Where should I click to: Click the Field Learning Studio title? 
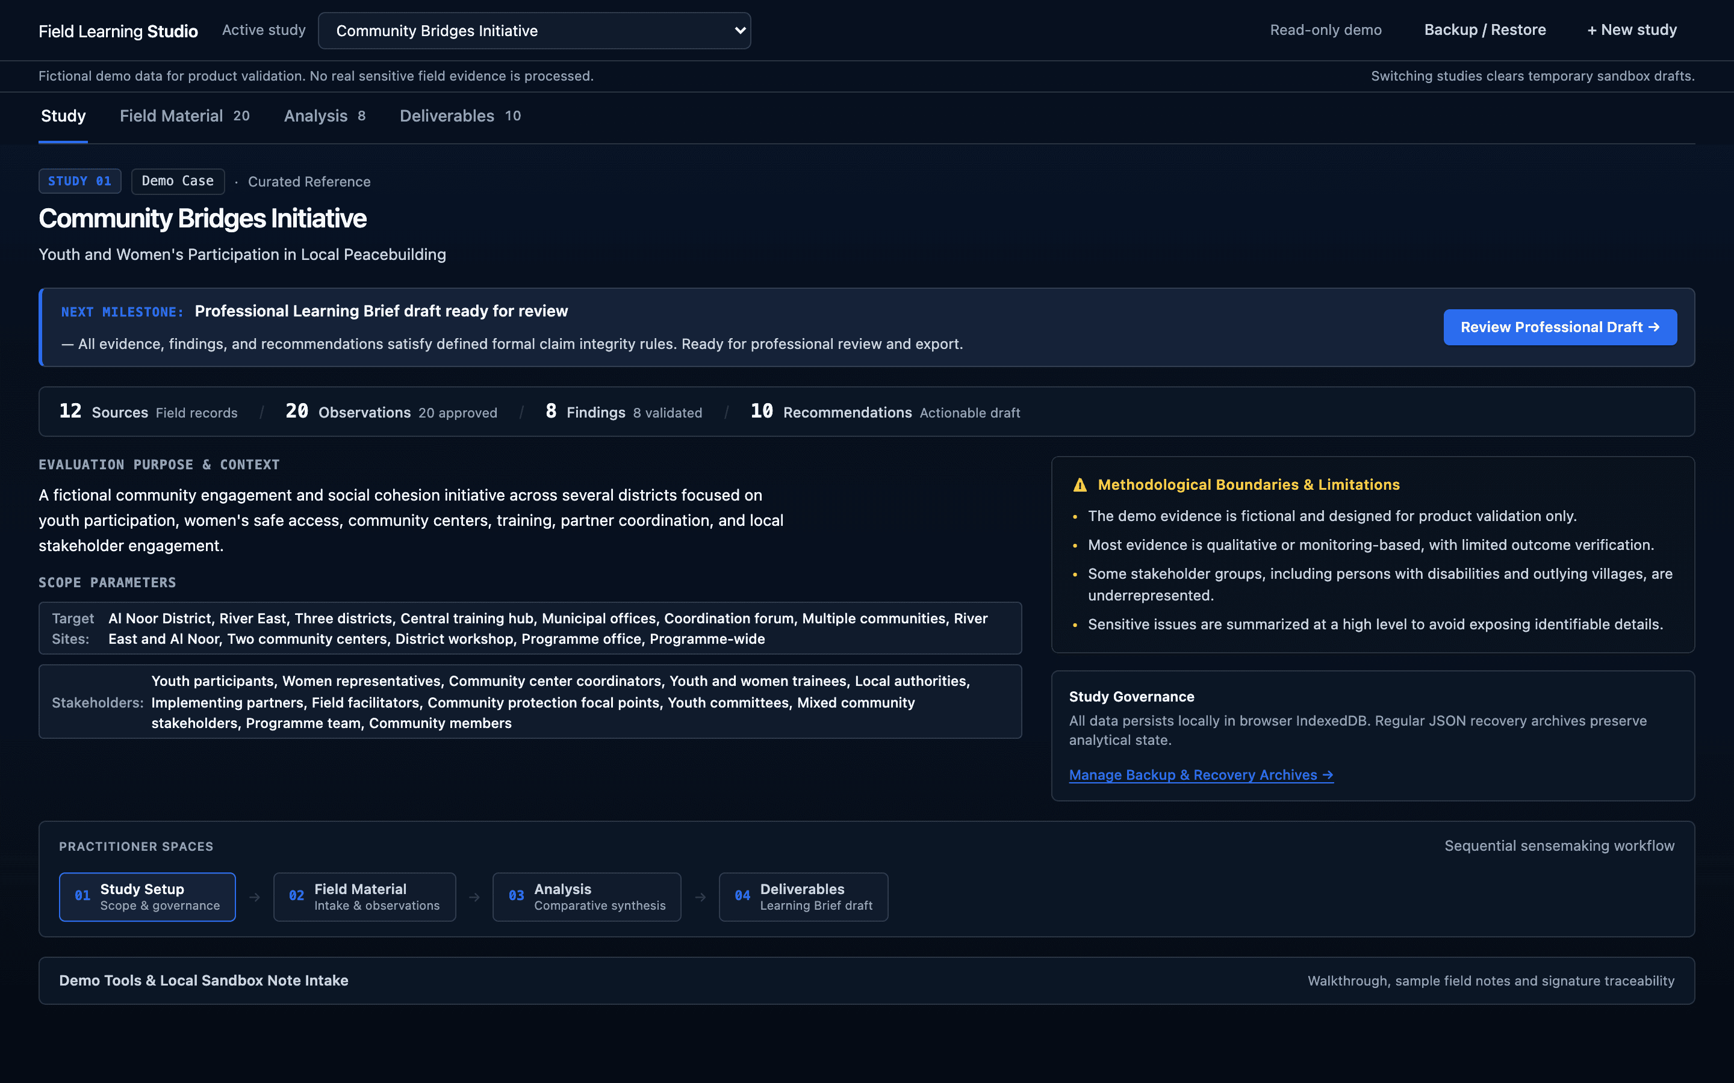pyautogui.click(x=118, y=31)
